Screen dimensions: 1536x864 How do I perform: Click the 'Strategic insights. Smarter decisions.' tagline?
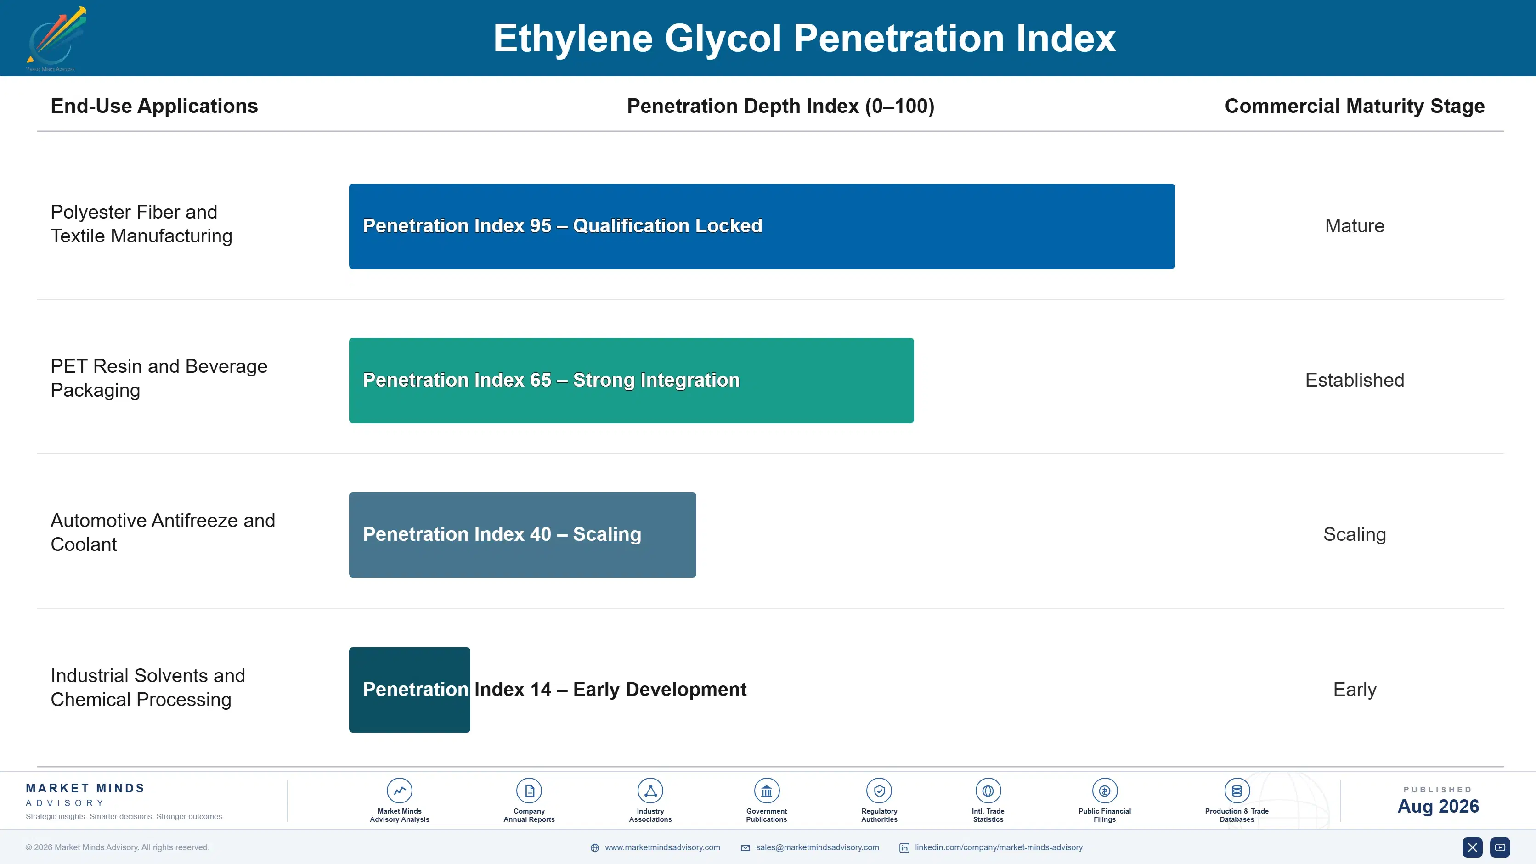click(124, 816)
